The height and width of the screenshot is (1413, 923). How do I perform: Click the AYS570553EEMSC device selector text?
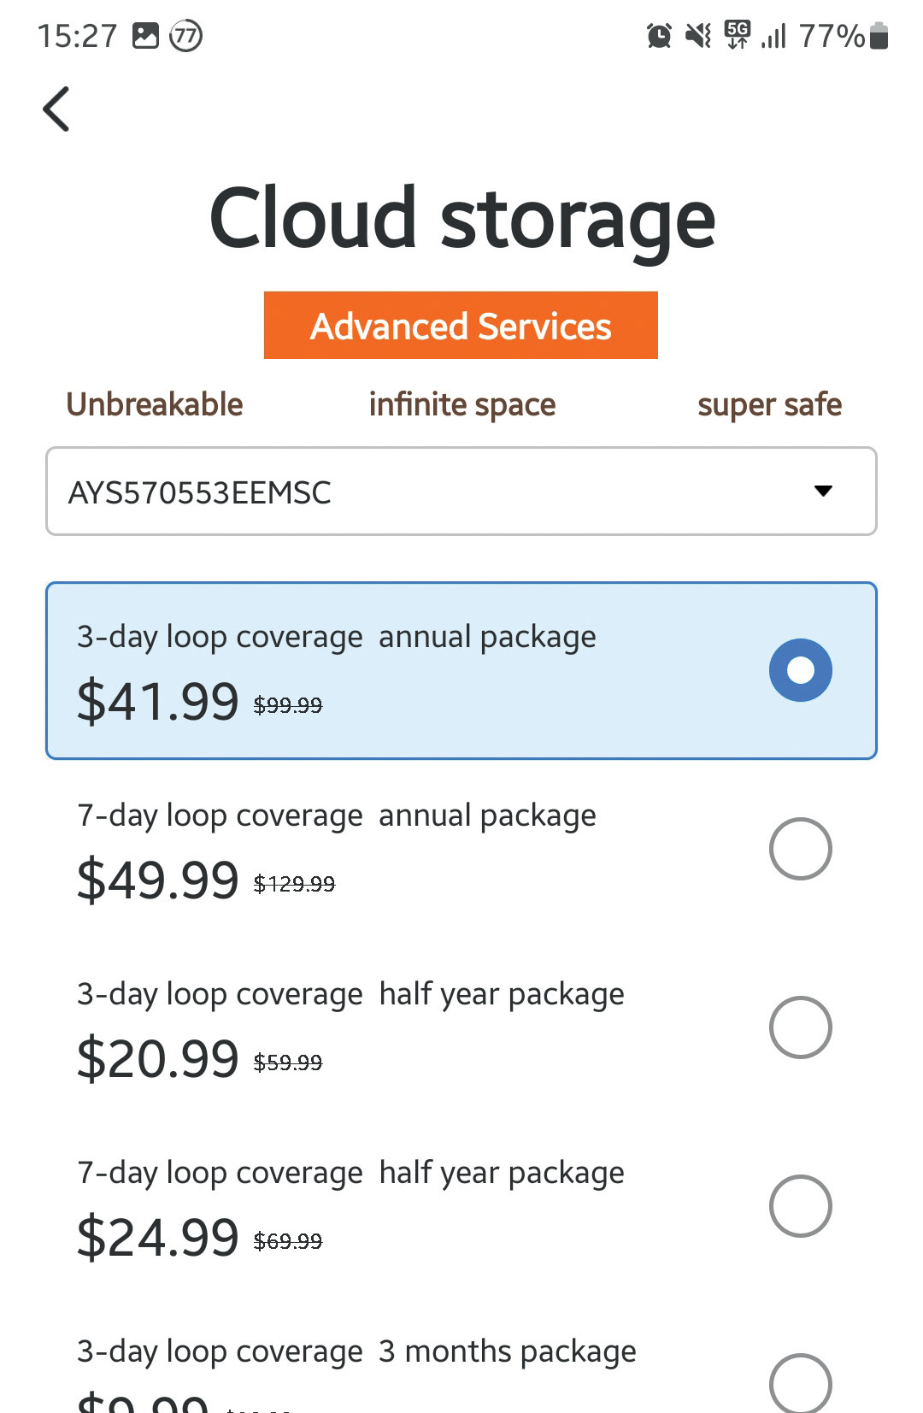[200, 492]
